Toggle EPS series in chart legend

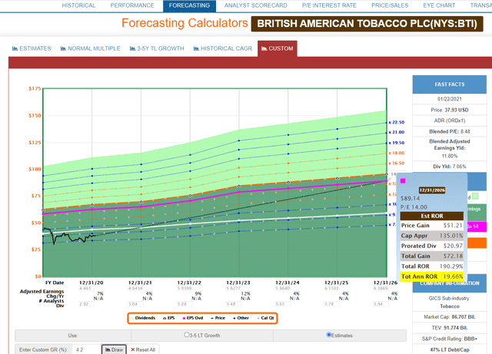tap(169, 318)
